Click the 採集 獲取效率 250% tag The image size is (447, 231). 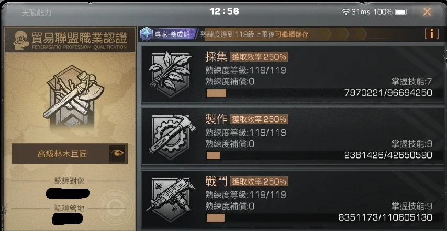point(259,57)
